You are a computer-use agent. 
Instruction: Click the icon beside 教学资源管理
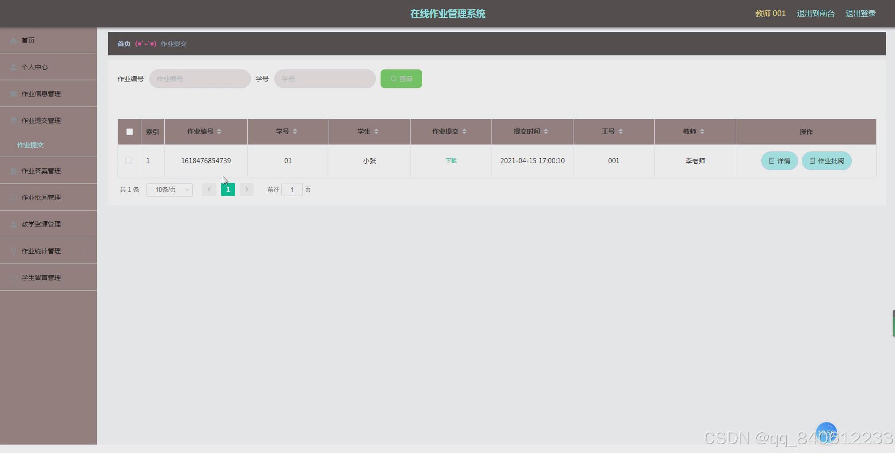click(x=14, y=224)
